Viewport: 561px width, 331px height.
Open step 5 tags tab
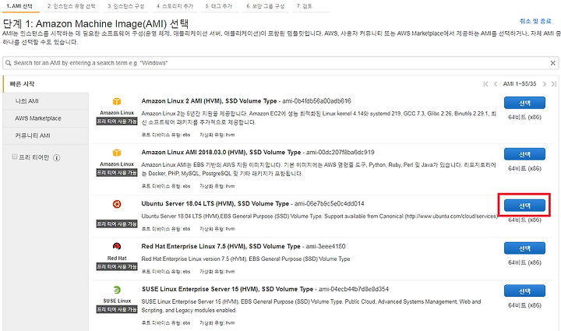pyautogui.click(x=219, y=6)
